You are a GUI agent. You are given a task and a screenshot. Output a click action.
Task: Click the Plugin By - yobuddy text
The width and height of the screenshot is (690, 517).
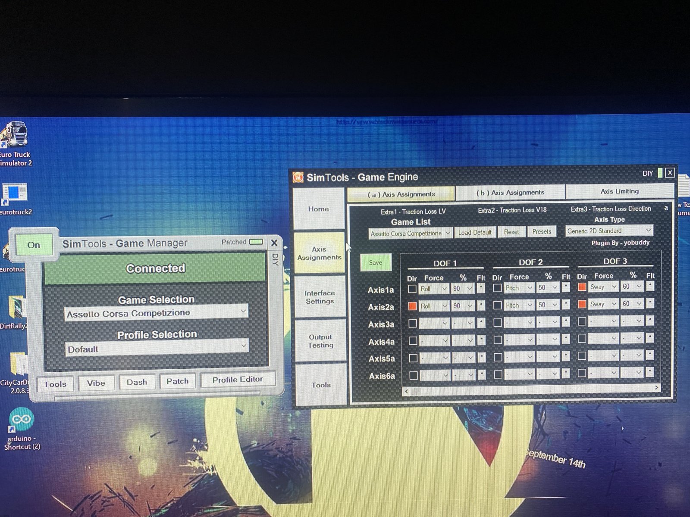click(620, 243)
